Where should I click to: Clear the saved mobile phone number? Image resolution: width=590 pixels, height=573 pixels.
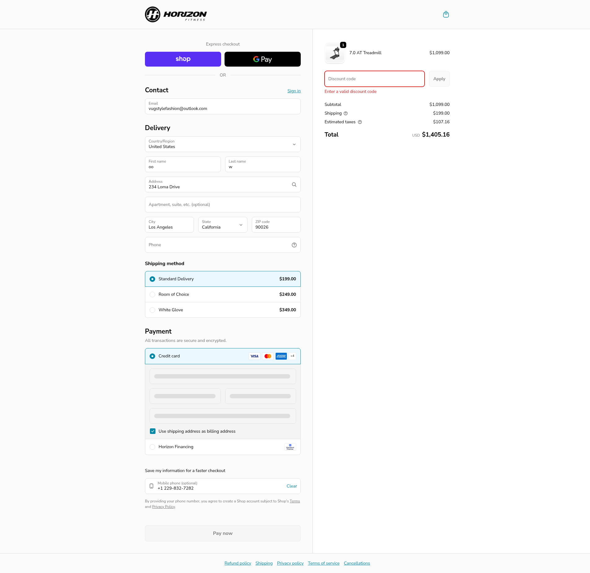(x=291, y=486)
